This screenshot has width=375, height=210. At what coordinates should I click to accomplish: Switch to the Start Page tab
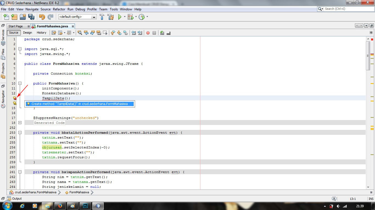(x=16, y=26)
